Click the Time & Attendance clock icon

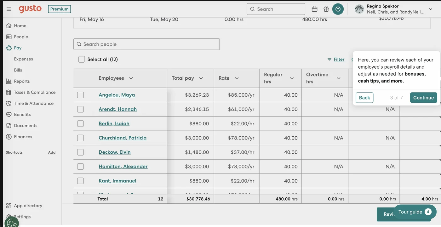pyautogui.click(x=9, y=103)
